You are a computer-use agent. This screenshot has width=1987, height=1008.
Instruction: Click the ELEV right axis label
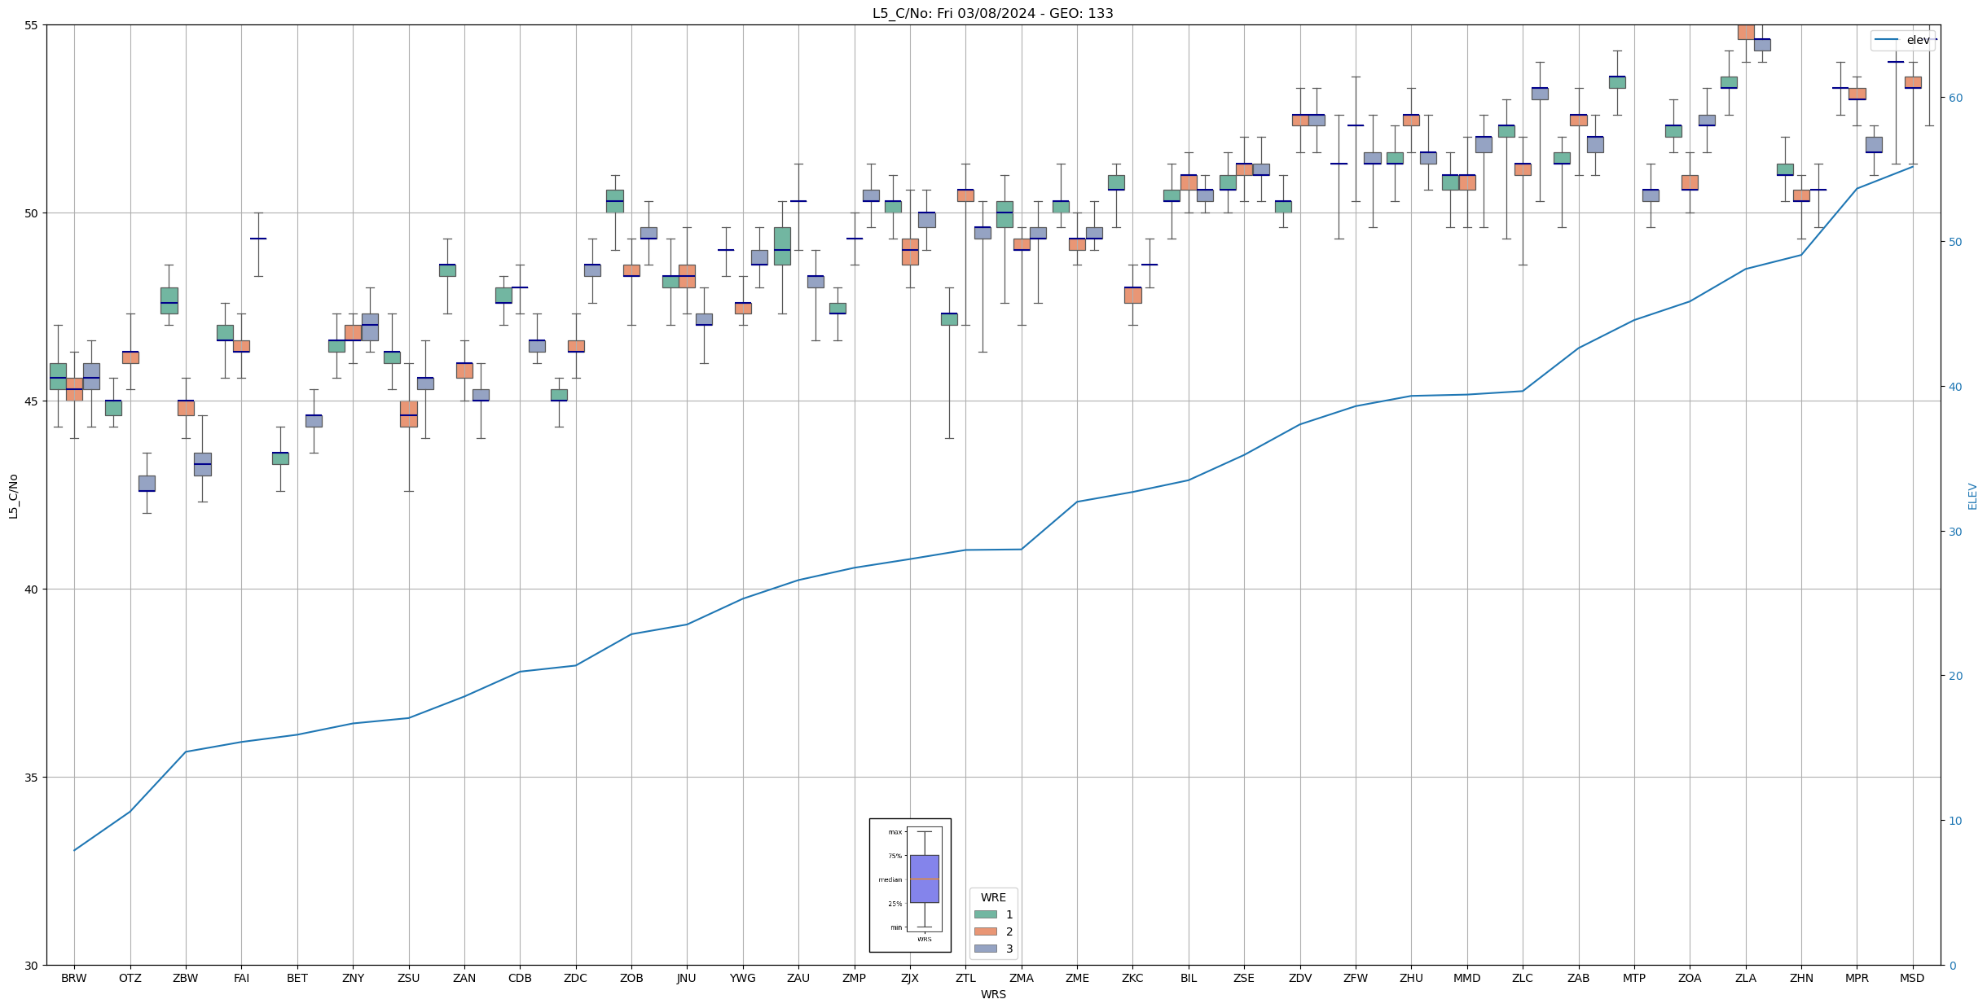tap(1972, 496)
